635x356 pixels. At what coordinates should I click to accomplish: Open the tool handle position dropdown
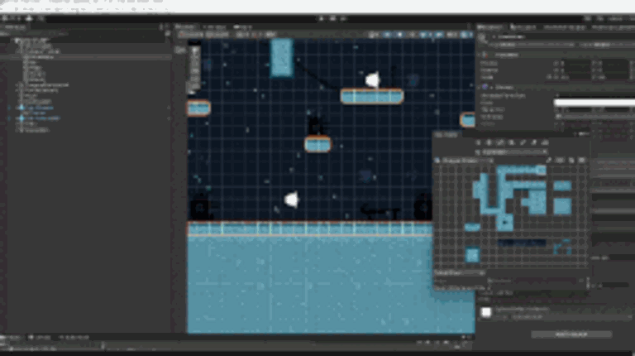[x=191, y=35]
